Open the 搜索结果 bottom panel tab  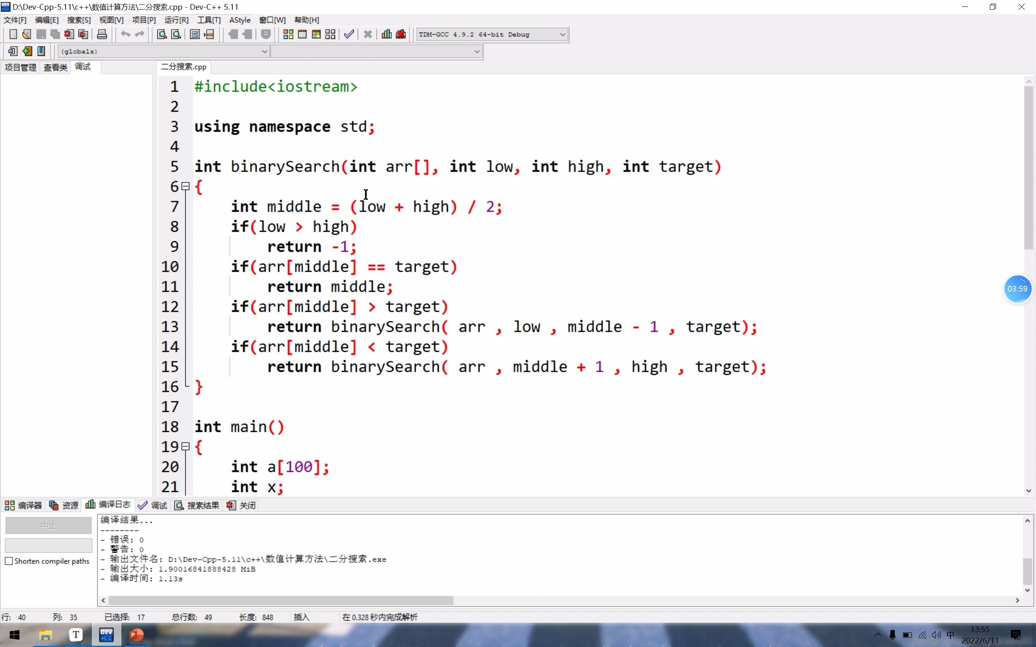[x=197, y=505]
